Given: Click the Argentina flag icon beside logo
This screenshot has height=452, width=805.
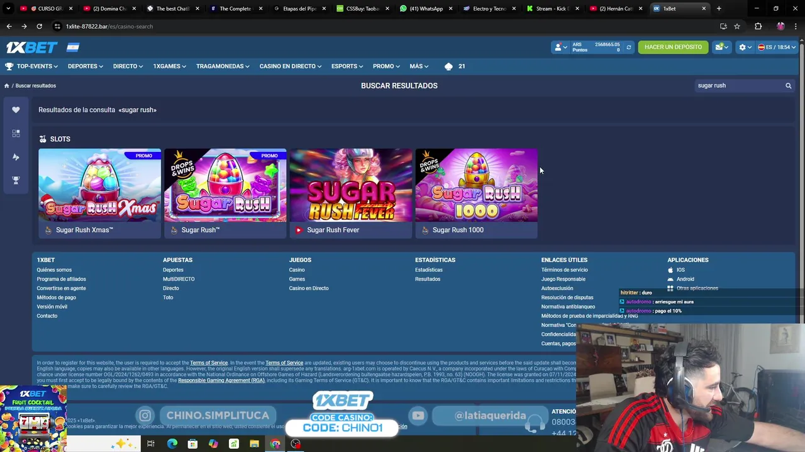Looking at the screenshot, I should [x=73, y=48].
